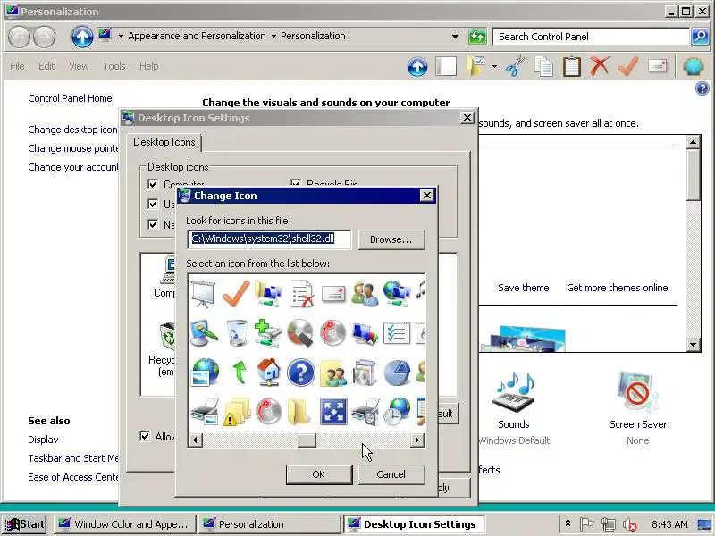Select the disc with magnifier icon
Viewport: 715px width, 536px height.
300,332
